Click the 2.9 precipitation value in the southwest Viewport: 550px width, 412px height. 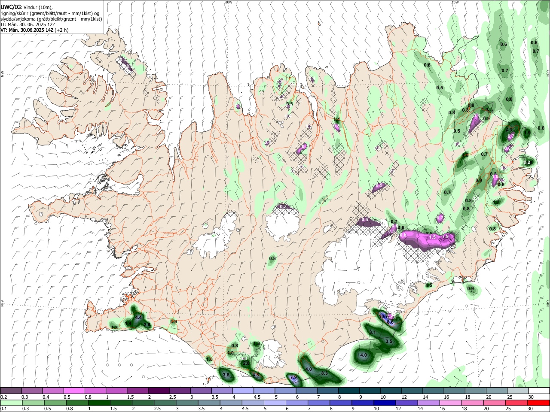147,325
